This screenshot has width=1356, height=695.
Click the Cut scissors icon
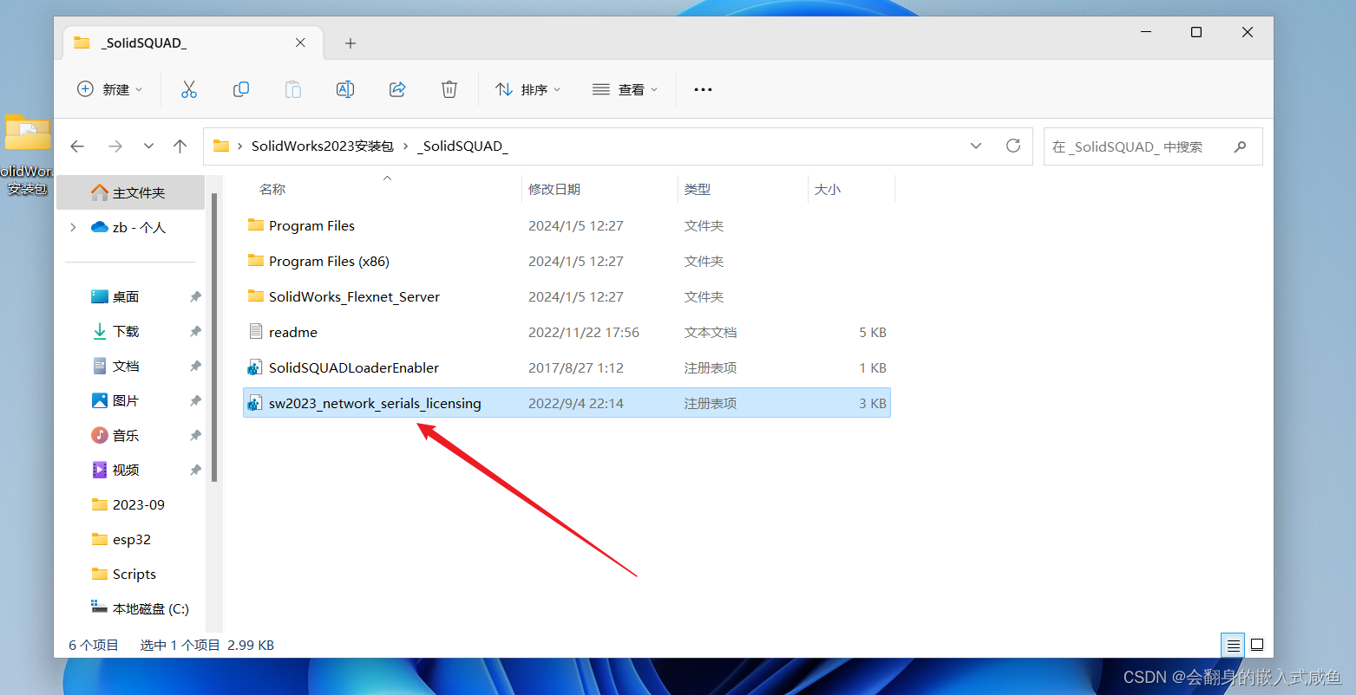[189, 89]
